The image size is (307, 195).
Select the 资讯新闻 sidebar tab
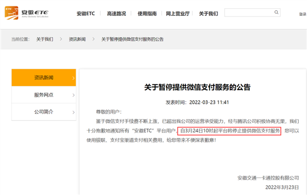(x=43, y=77)
